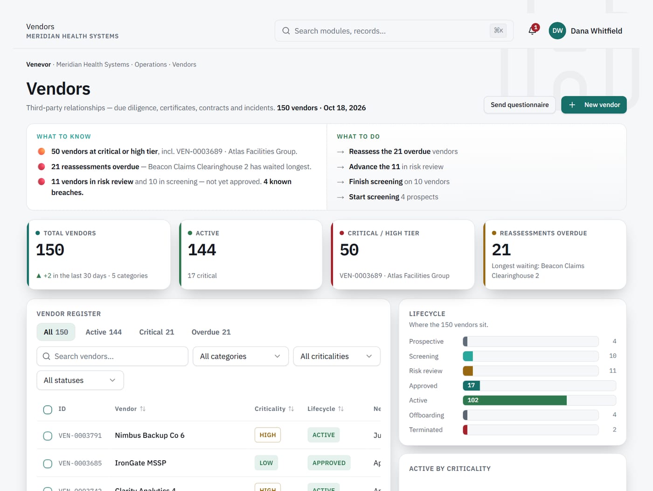Click the magnifier icon in global search
Viewport: 653px width, 491px height.
[x=286, y=31]
